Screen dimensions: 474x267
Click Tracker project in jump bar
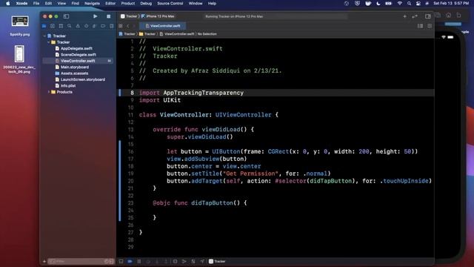[x=127, y=34]
